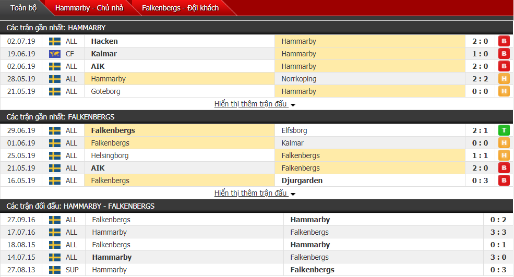Image resolution: width=514 pixels, height=277 pixels.
Task: Click orange H badge in Falkenbergs vs Kalmar row
Action: click(504, 143)
